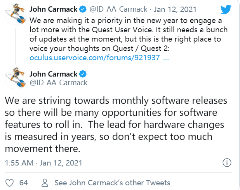
Task: Open the @ID AA Carmack handle under lower name
Action: (x=58, y=82)
